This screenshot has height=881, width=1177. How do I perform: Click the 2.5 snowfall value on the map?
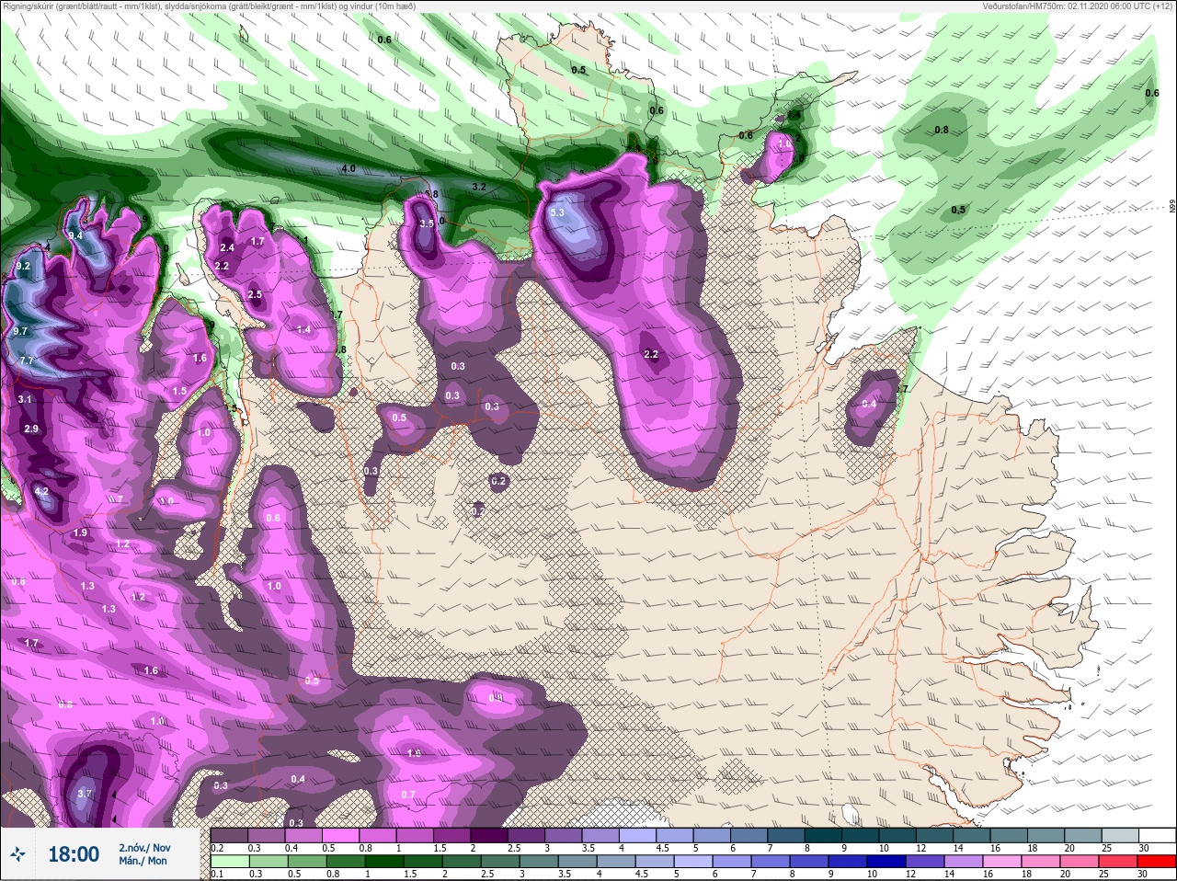(255, 295)
